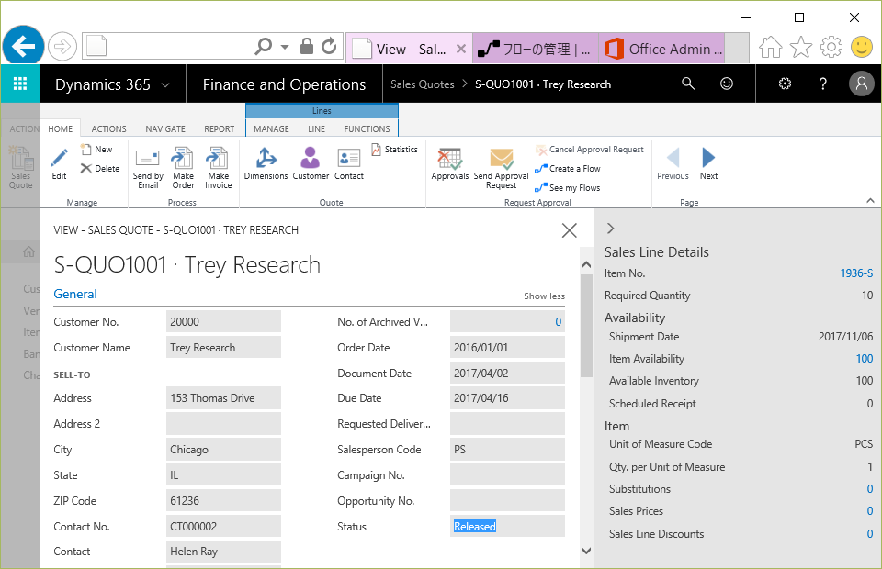Open Contact from the Quote group
This screenshot has width=882, height=569.
click(349, 164)
